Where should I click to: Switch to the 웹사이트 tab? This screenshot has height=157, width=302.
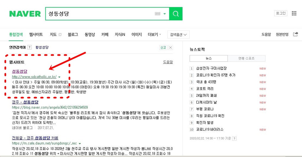pyautogui.click(x=36, y=34)
